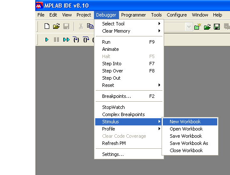Click the Run debug play icon
This screenshot has height=175, width=230.
click(47, 40)
